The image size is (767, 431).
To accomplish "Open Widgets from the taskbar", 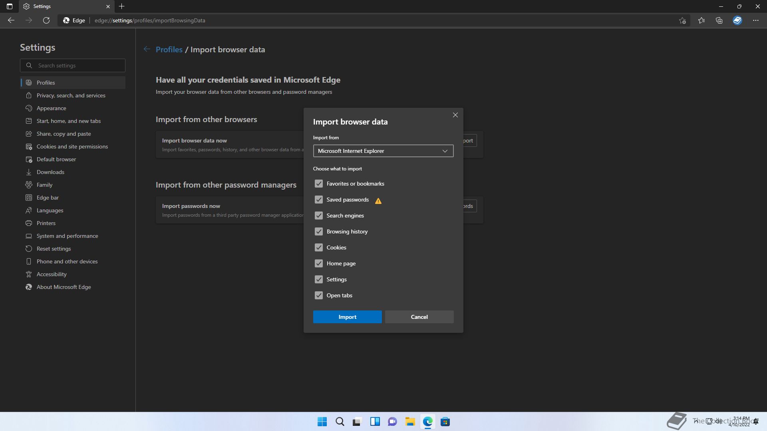I will [375, 421].
